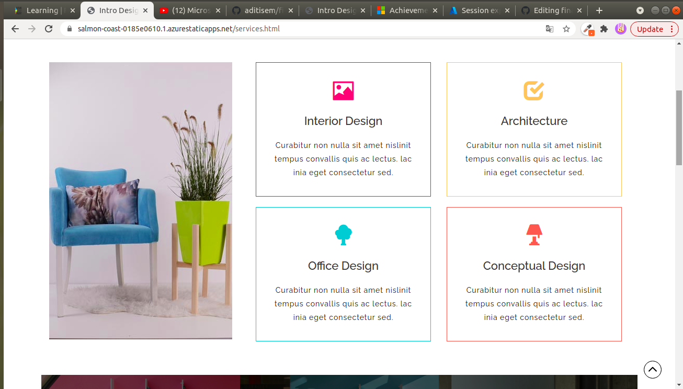The height and width of the screenshot is (389, 683).
Task: Expand the tab search dropdown arrow
Action: pos(640,10)
